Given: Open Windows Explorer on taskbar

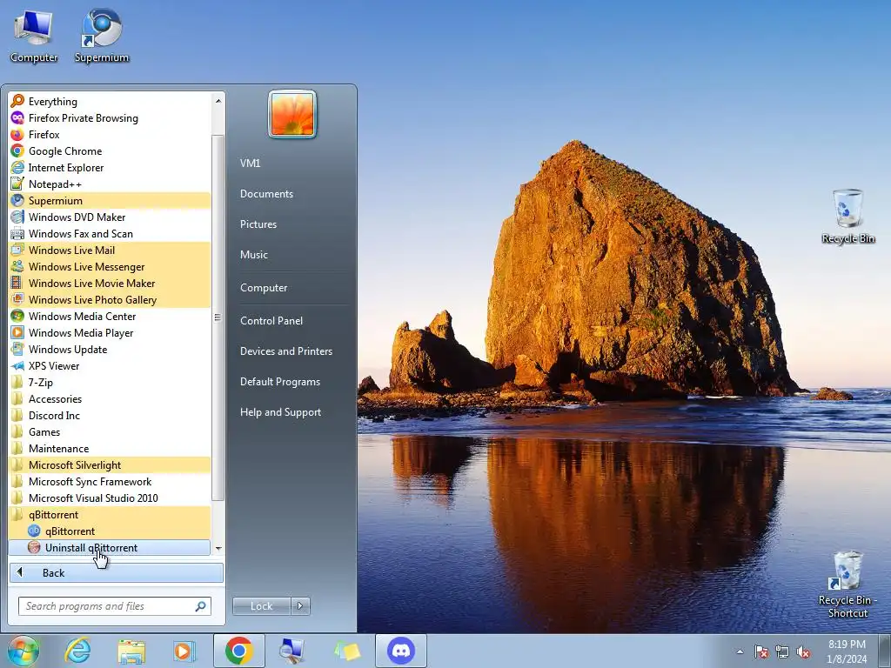Looking at the screenshot, I should click(131, 651).
